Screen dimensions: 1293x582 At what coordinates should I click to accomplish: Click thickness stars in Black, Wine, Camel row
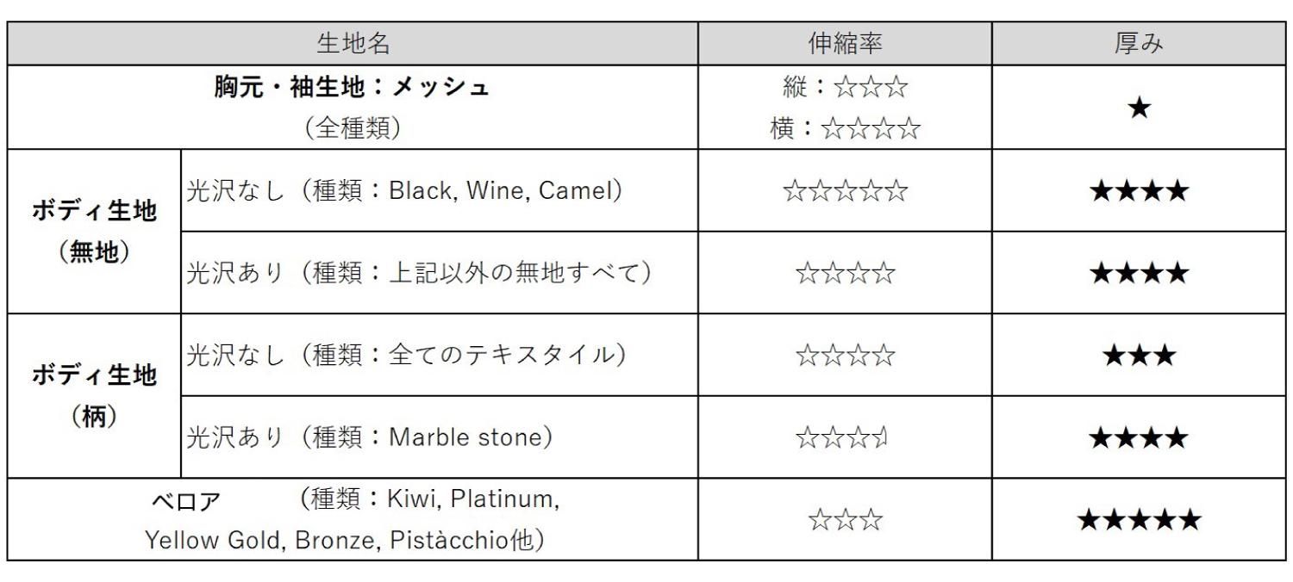click(1140, 191)
